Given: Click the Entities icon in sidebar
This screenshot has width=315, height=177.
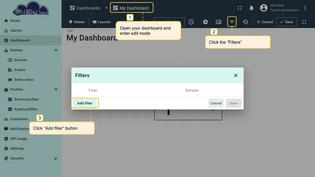Looking at the screenshot, I should pos(6,50).
